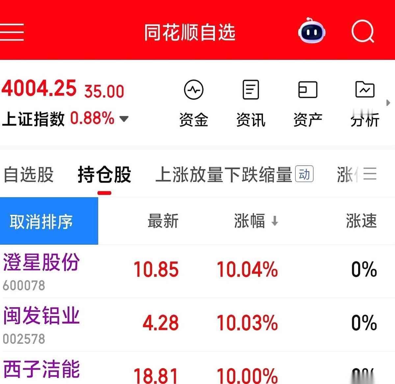Select the 持仓股 tab
This screenshot has width=395, height=384.
click(105, 174)
